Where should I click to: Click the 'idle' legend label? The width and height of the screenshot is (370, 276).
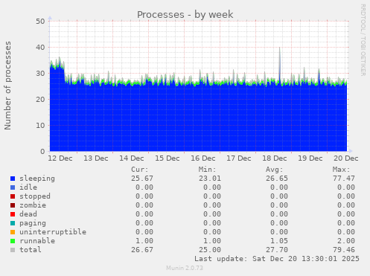coord(28,187)
